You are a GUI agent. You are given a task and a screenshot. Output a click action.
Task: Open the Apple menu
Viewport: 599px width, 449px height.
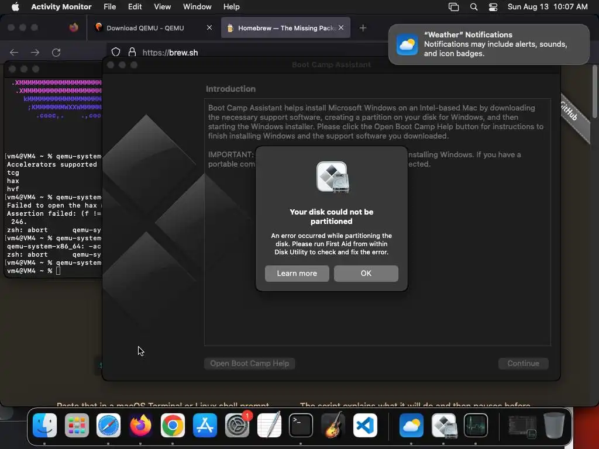15,6
